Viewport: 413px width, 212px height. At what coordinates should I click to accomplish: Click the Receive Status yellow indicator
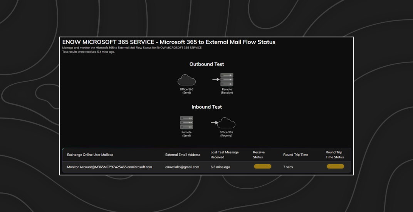[x=262, y=167]
